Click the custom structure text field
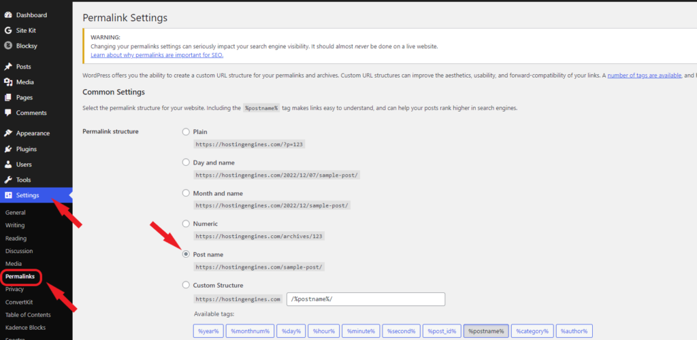Screen dimensions: 697x340 pyautogui.click(x=366, y=299)
